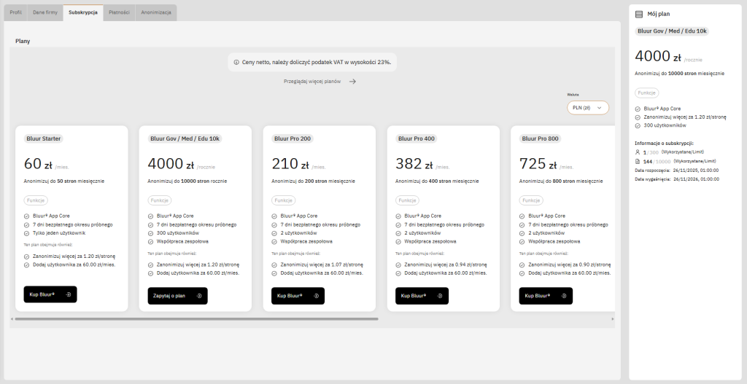
Task: Open the PLN (zł) currency dropdown
Action: pyautogui.click(x=587, y=107)
